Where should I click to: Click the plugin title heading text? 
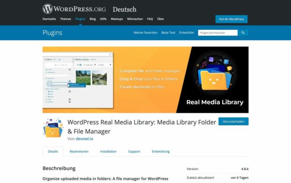[x=142, y=127]
